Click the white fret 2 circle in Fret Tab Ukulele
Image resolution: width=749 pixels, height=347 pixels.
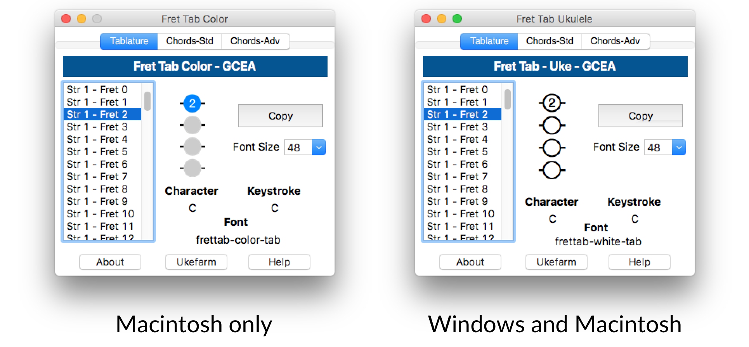(x=552, y=103)
